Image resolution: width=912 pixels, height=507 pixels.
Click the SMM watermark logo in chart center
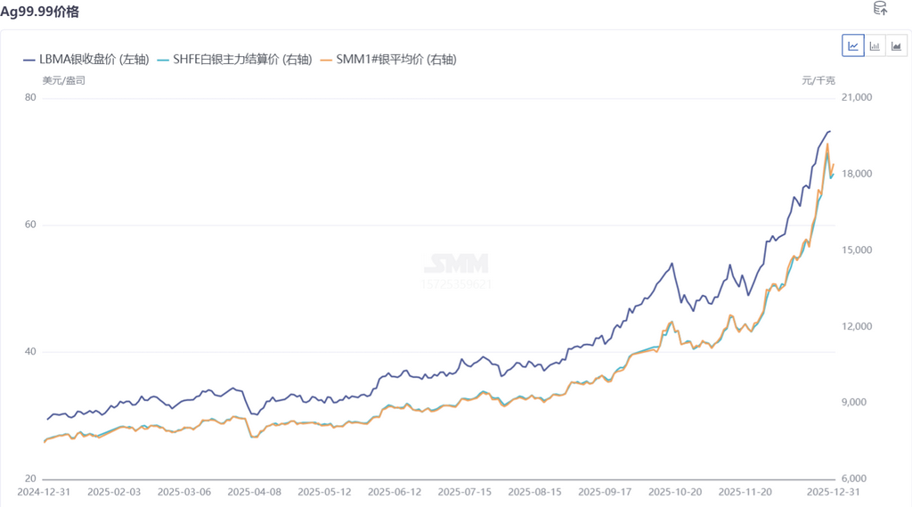456,264
